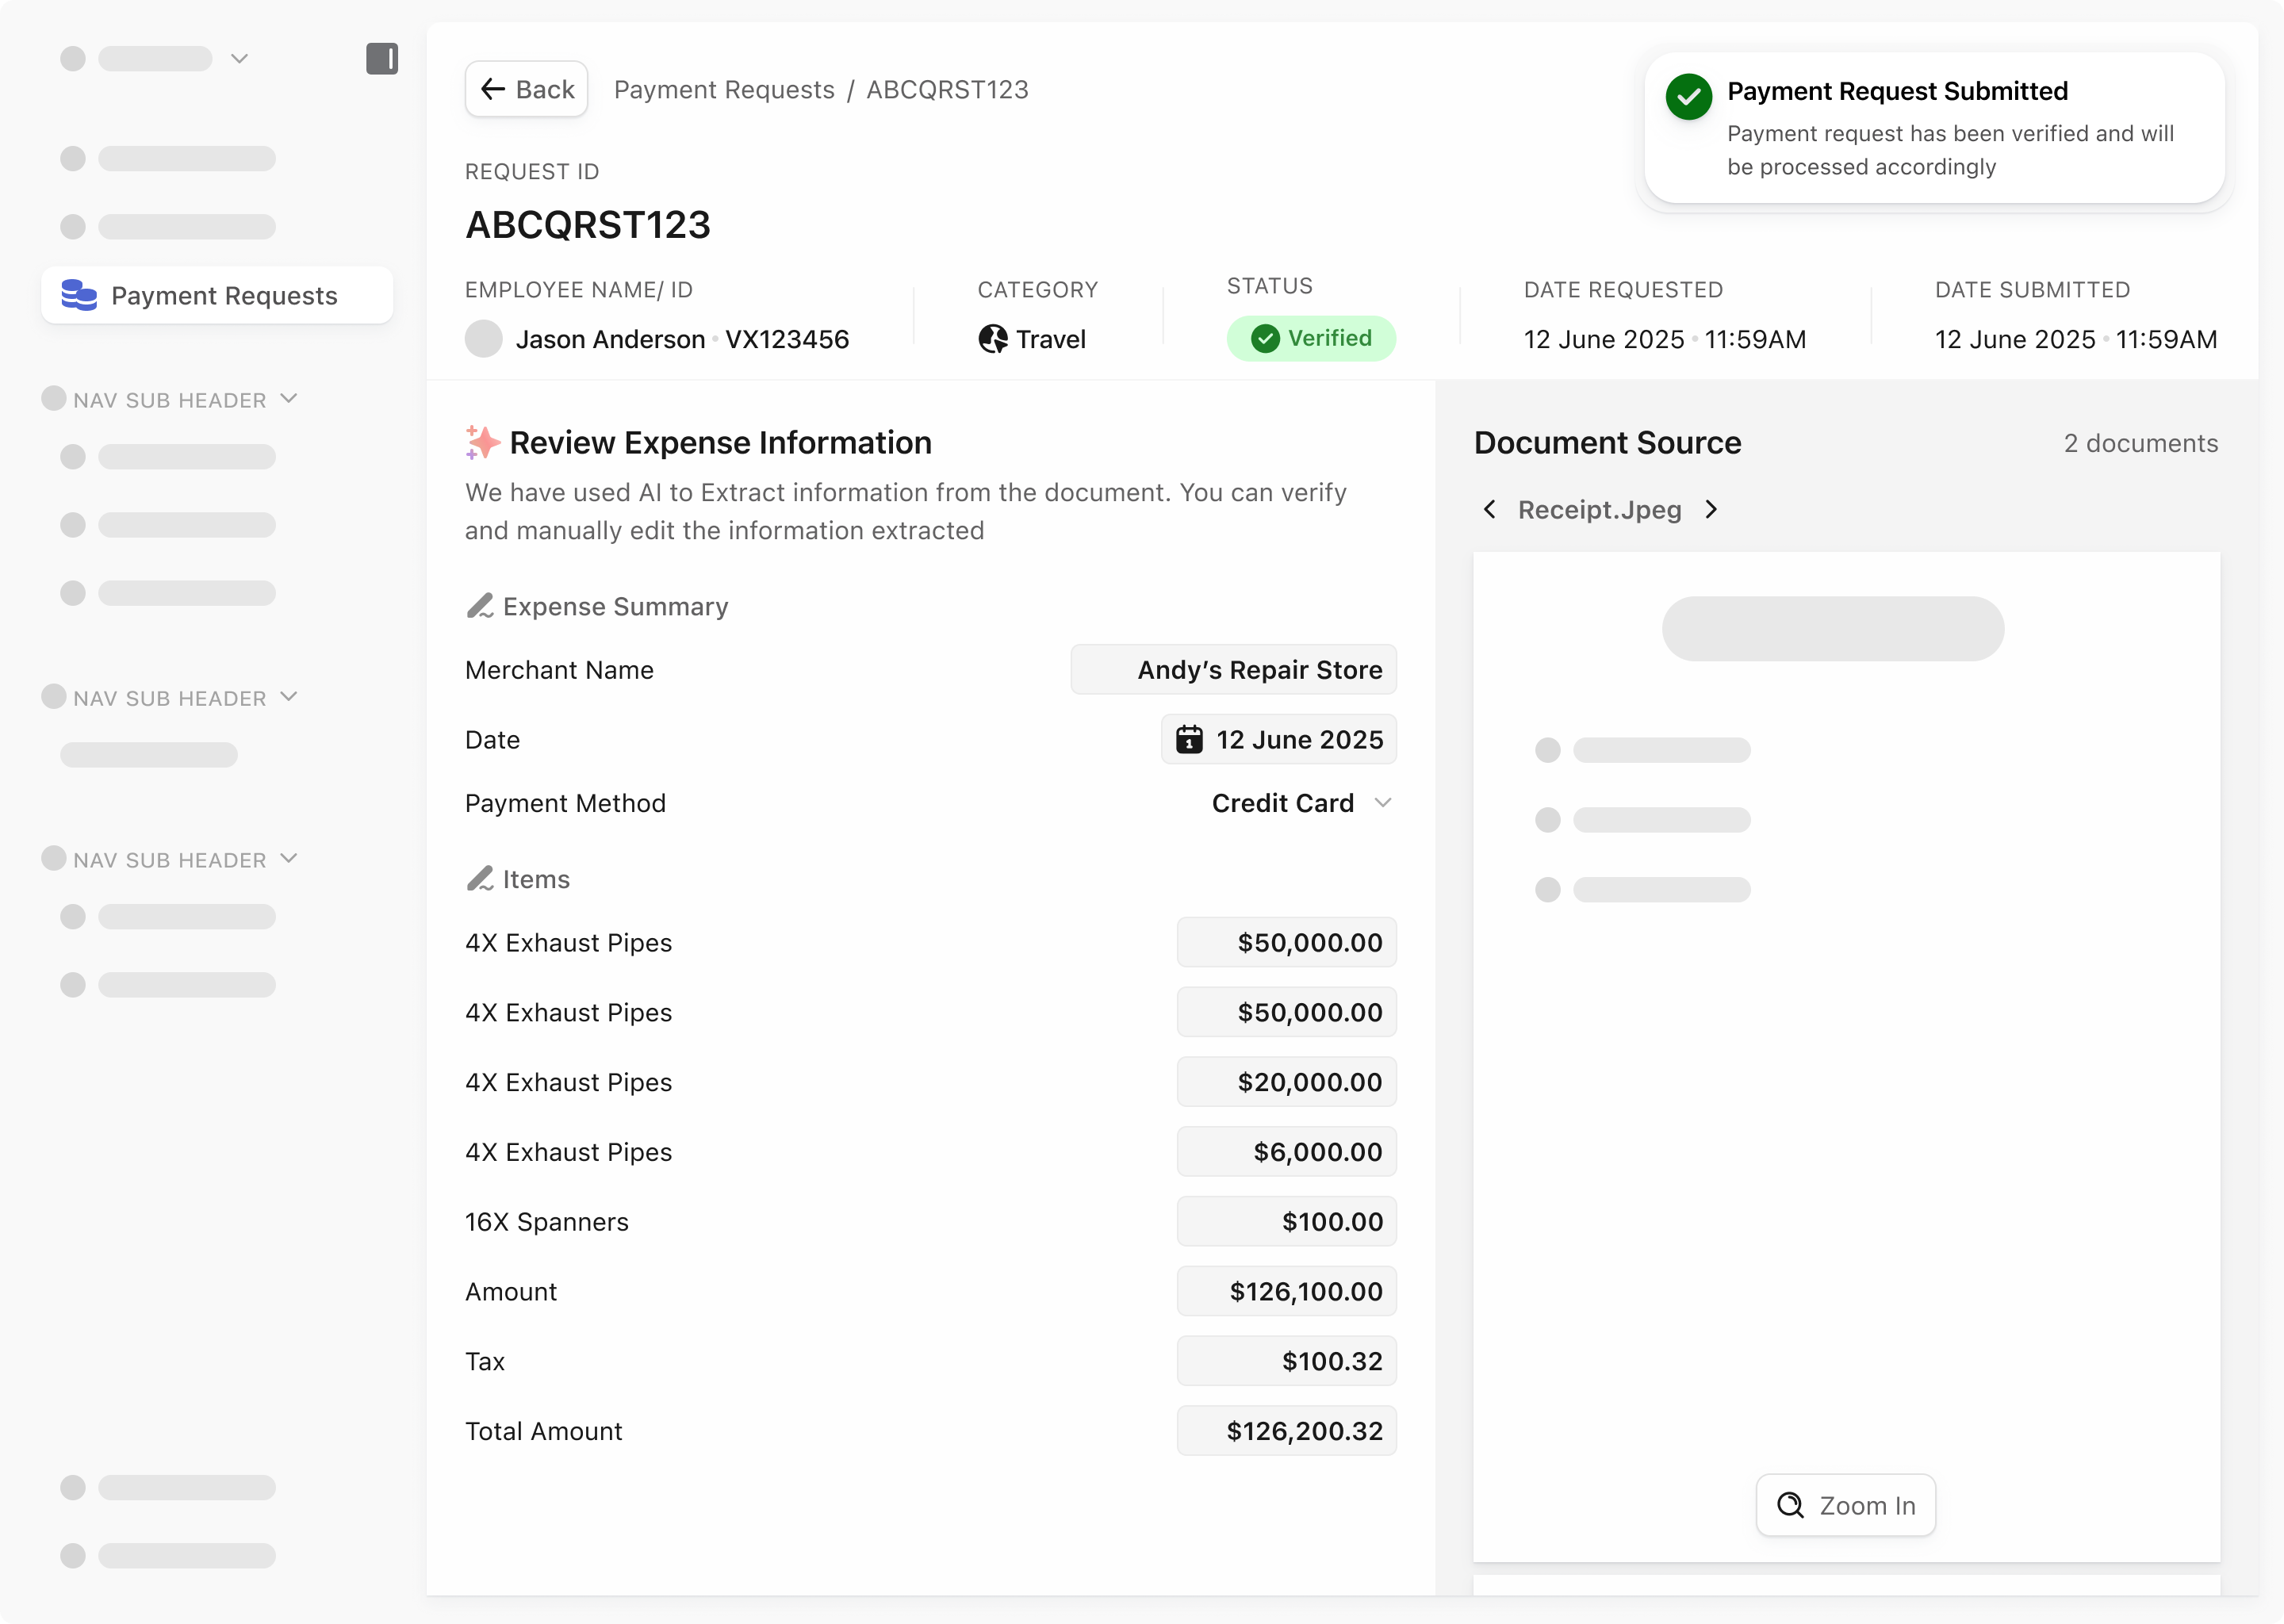Click Payment Requests breadcrumb link
This screenshot has height=1624, width=2284.
tap(724, 90)
